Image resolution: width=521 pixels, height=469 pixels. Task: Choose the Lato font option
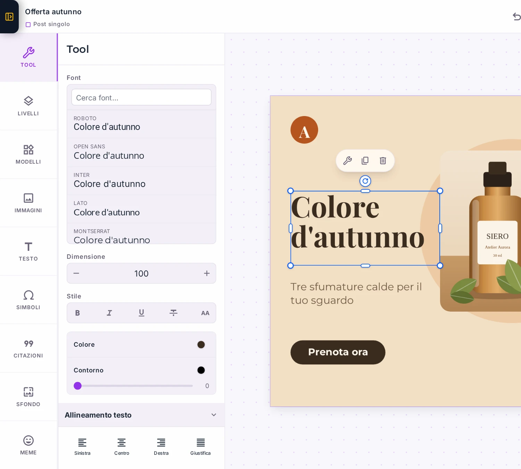point(141,209)
